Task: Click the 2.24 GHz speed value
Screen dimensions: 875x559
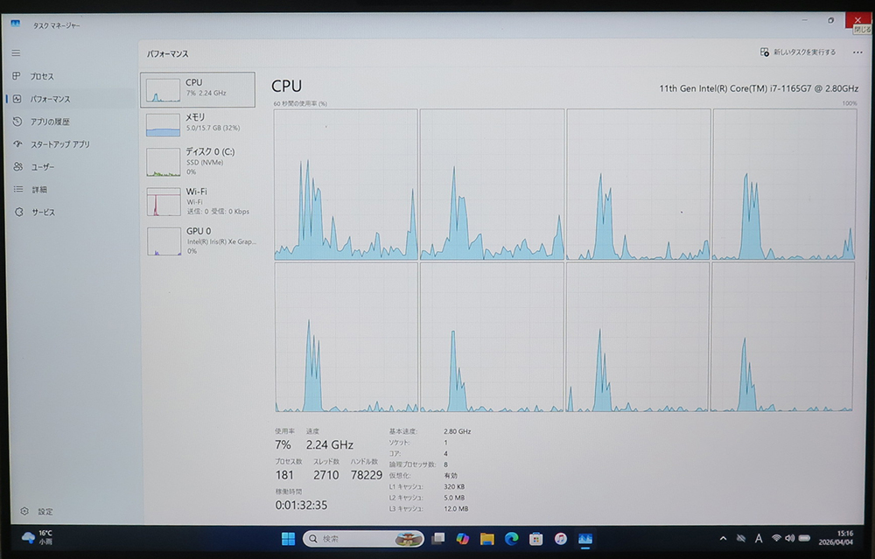Action: pyautogui.click(x=329, y=444)
